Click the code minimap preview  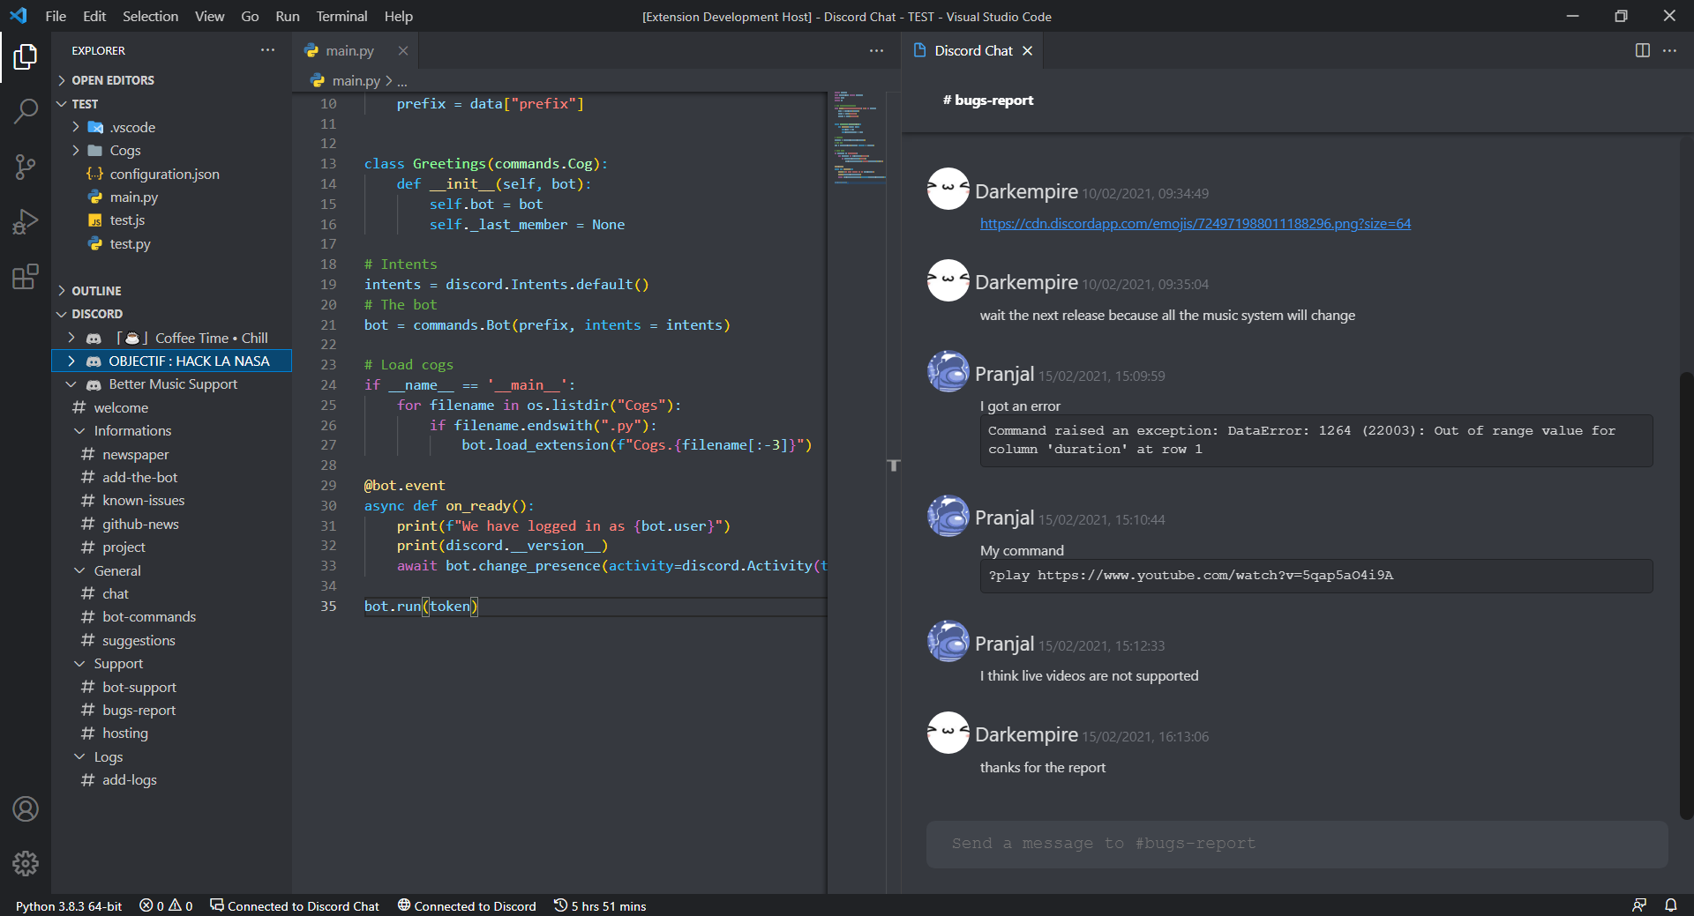859,137
